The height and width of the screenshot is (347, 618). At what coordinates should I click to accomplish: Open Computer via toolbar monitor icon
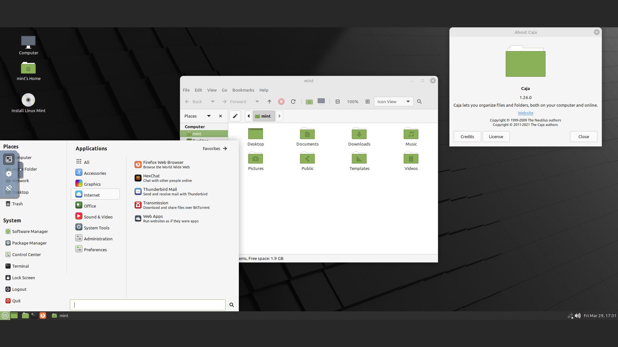[321, 102]
